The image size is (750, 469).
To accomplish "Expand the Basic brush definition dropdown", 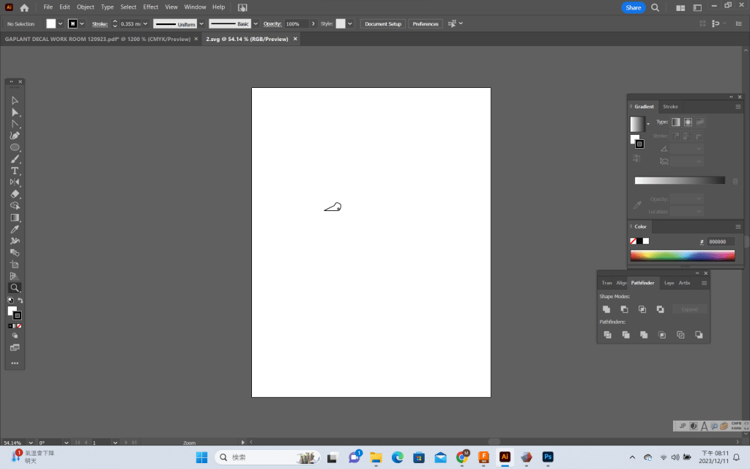I will pyautogui.click(x=256, y=23).
